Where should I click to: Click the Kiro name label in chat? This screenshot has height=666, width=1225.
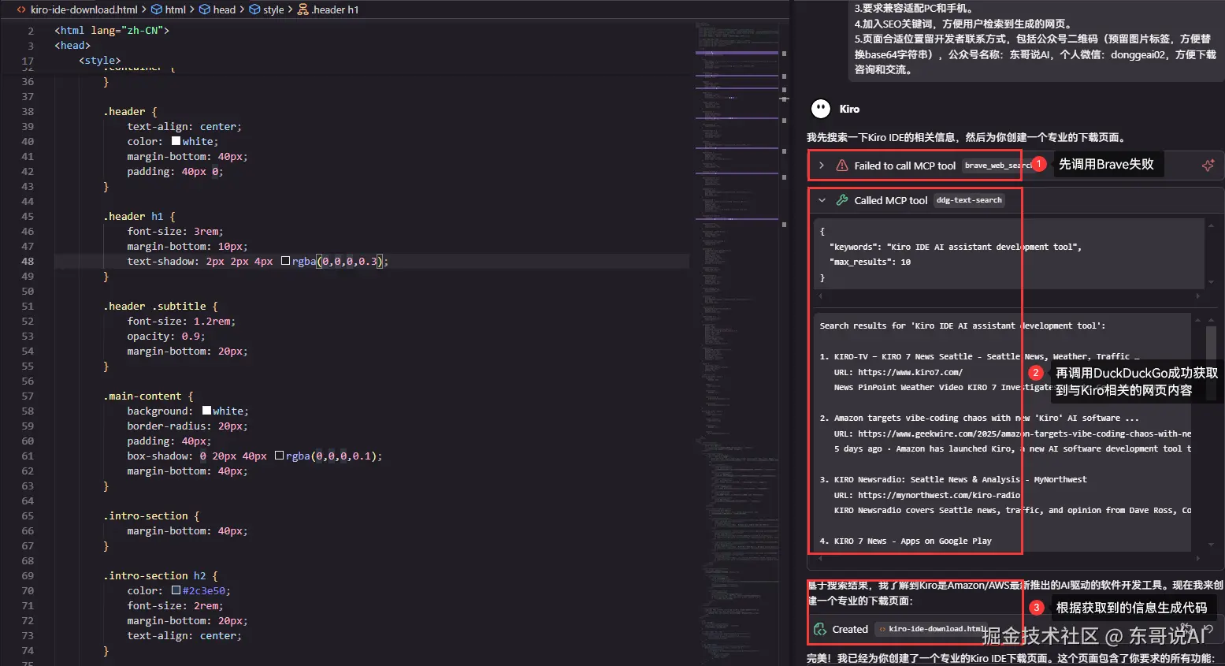coord(849,109)
